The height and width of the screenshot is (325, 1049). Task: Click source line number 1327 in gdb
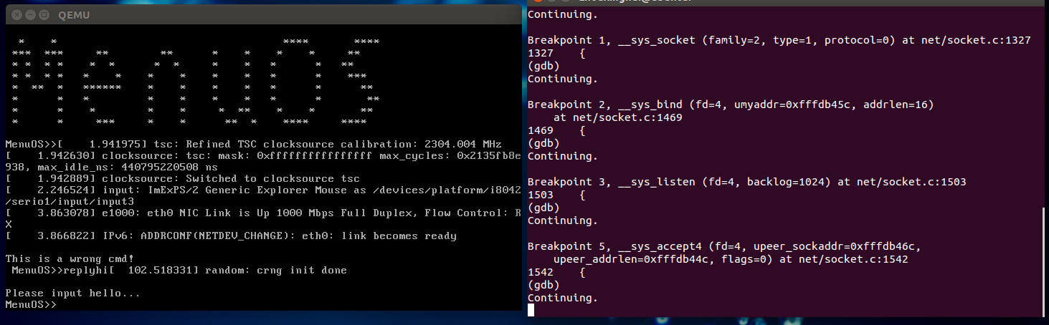(x=539, y=54)
